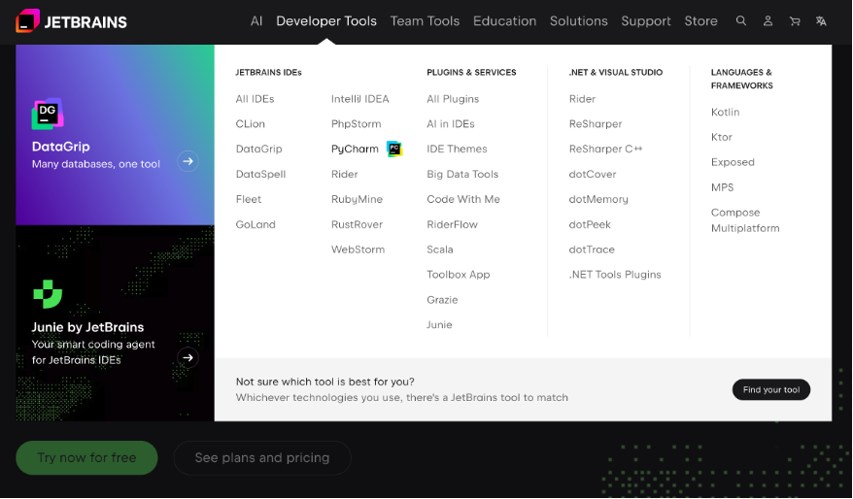Image resolution: width=853 pixels, height=499 pixels.
Task: Open the Scala plugin link
Action: coord(440,249)
